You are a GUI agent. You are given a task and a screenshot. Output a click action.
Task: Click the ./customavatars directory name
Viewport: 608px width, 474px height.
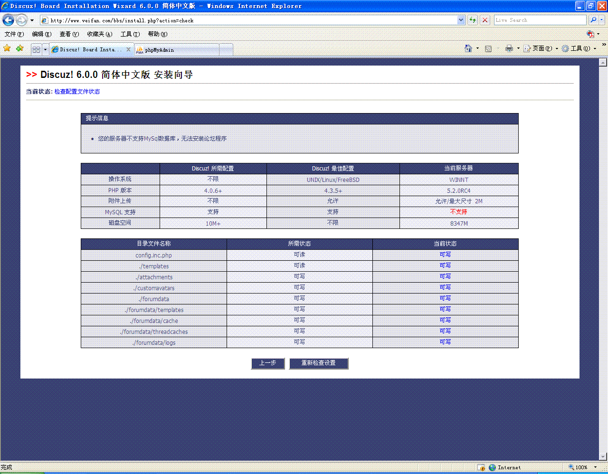(154, 288)
